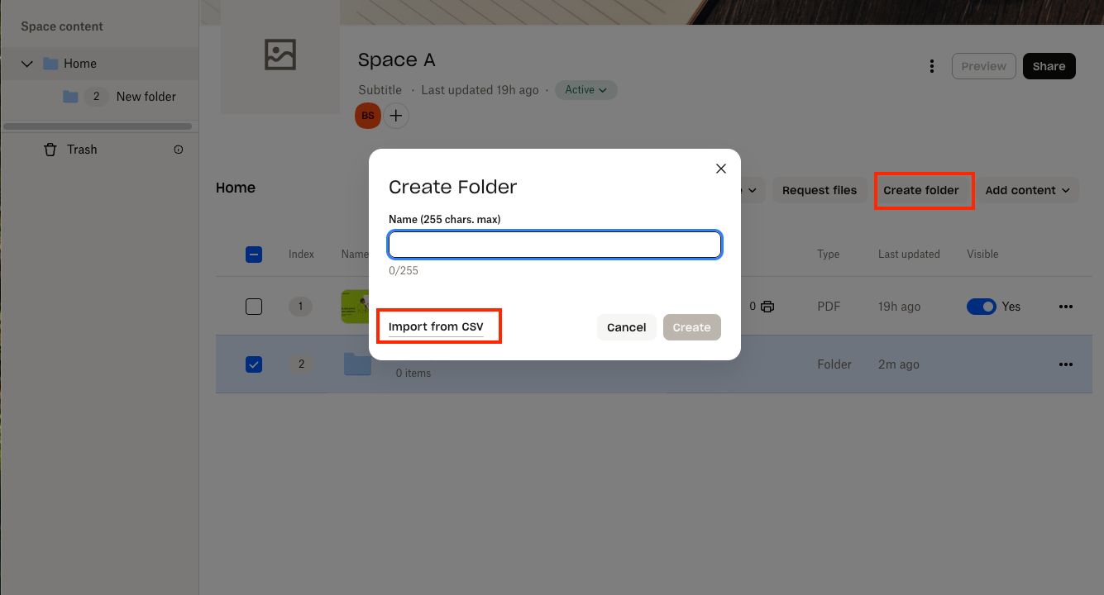
Task: Click the Import from CSV link
Action: pyautogui.click(x=436, y=326)
